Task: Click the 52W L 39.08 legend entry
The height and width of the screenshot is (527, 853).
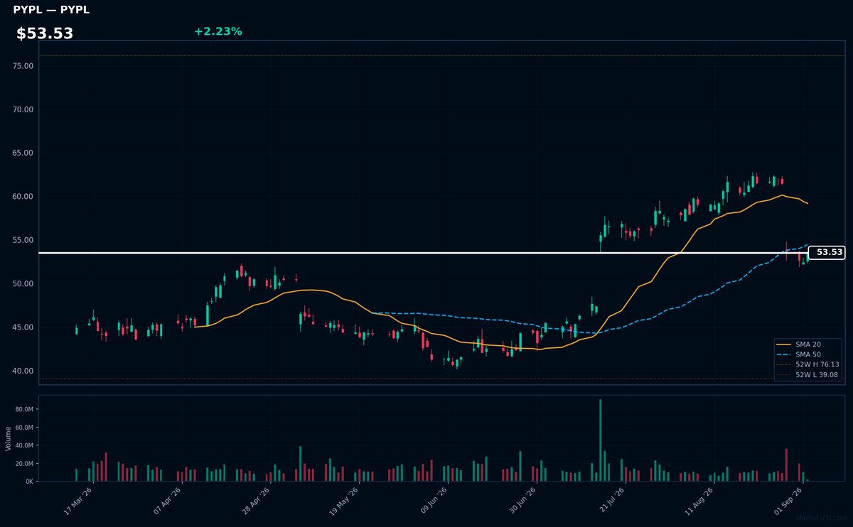Action: coord(808,374)
